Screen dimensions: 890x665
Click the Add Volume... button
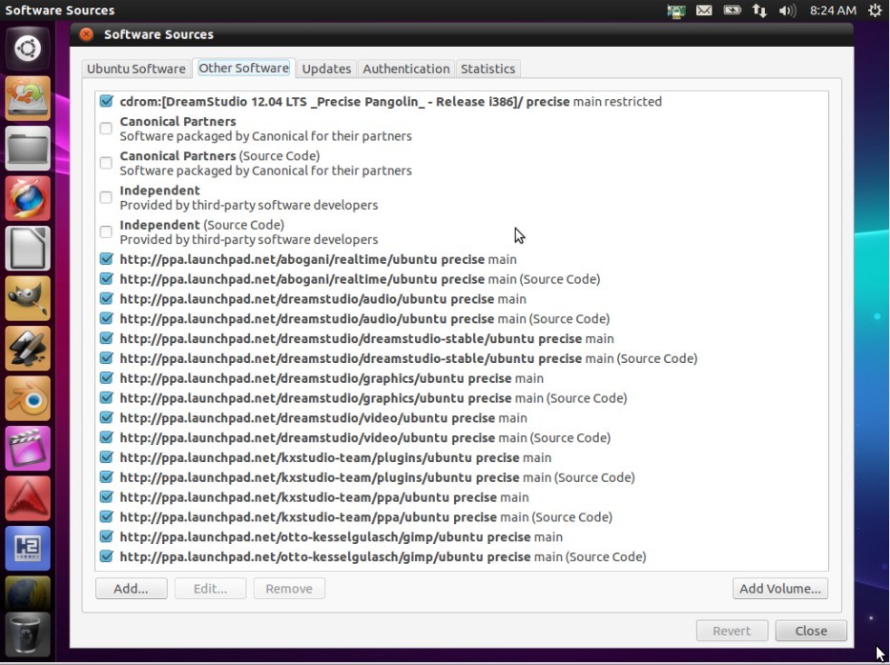click(780, 589)
